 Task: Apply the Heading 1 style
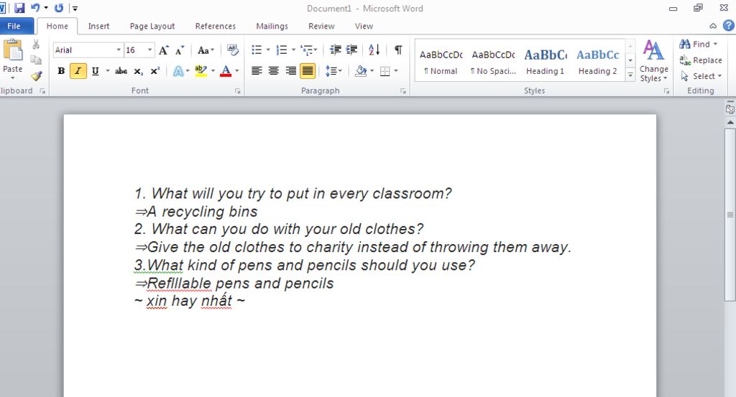pos(546,61)
